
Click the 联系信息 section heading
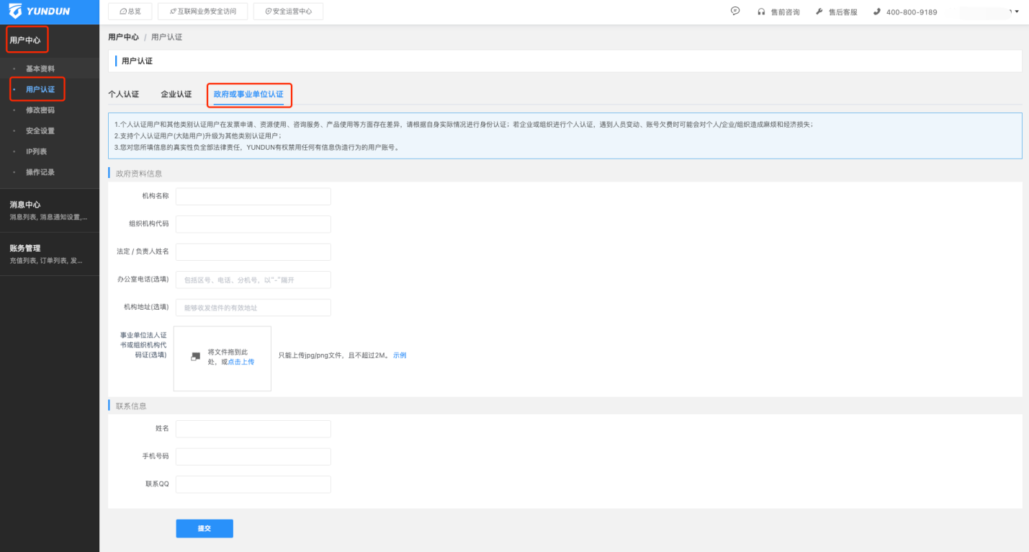pos(131,406)
